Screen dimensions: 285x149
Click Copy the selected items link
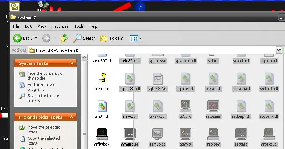click(44, 140)
